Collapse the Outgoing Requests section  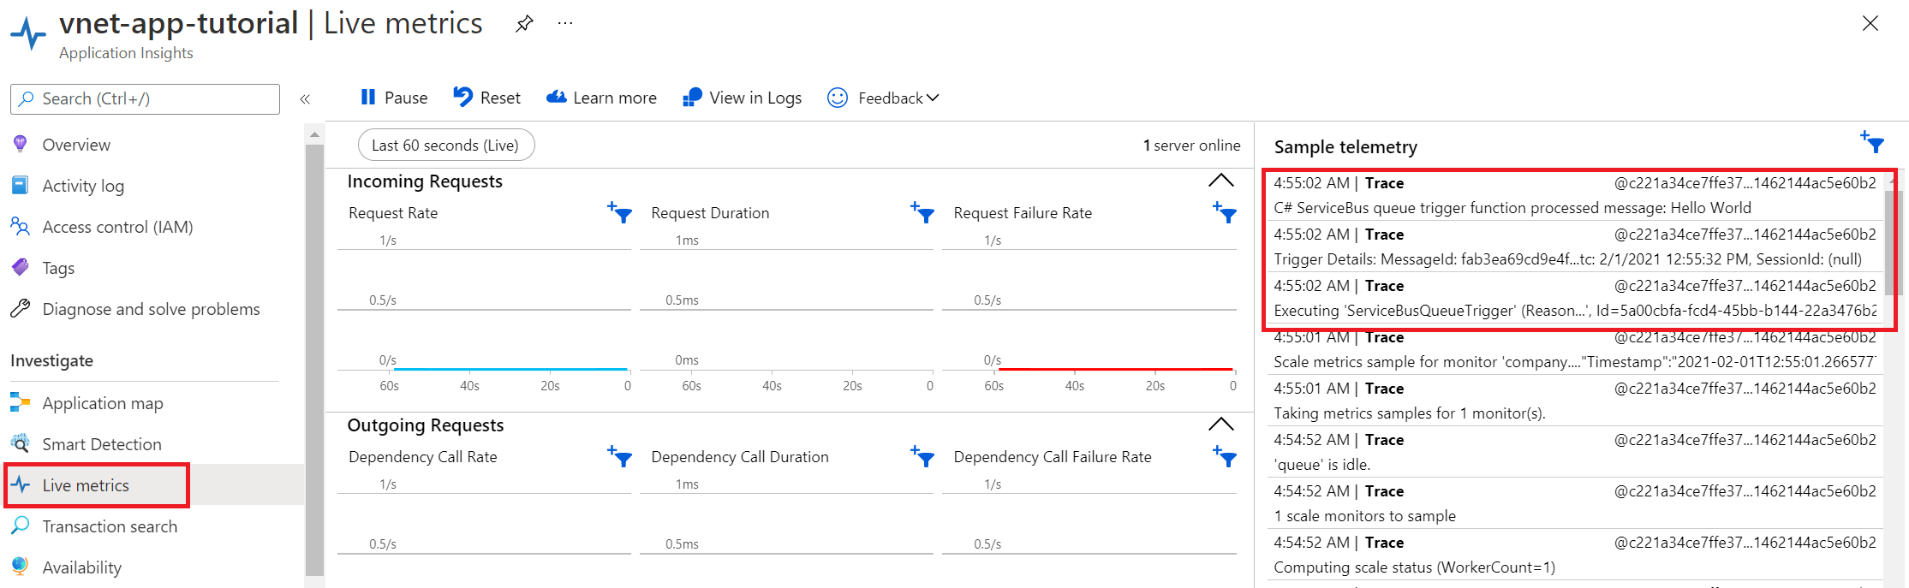pos(1221,424)
